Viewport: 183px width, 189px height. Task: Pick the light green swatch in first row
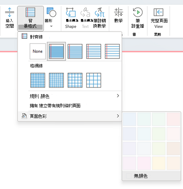tap(159, 119)
